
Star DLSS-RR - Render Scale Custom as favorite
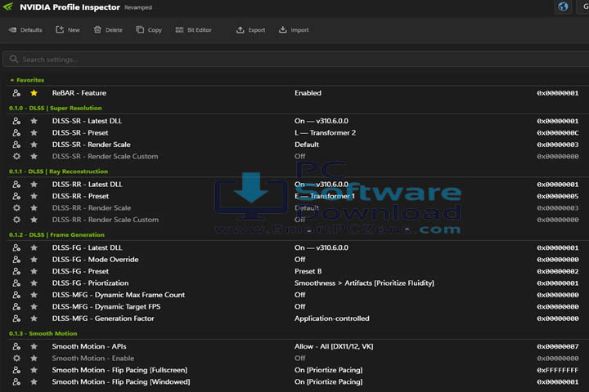click(34, 220)
